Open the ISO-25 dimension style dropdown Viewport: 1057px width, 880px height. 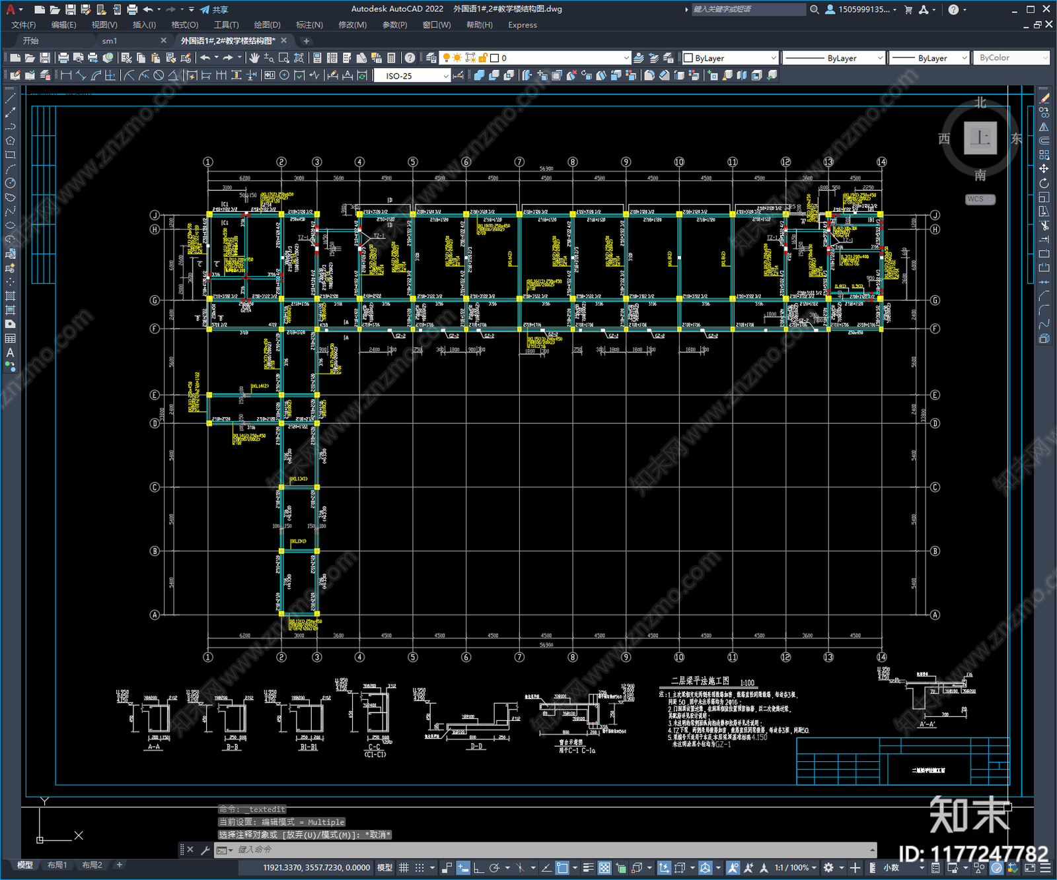tap(412, 76)
